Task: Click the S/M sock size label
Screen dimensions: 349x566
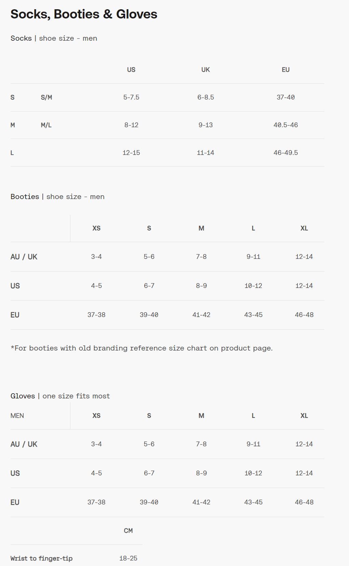Action: tap(46, 97)
